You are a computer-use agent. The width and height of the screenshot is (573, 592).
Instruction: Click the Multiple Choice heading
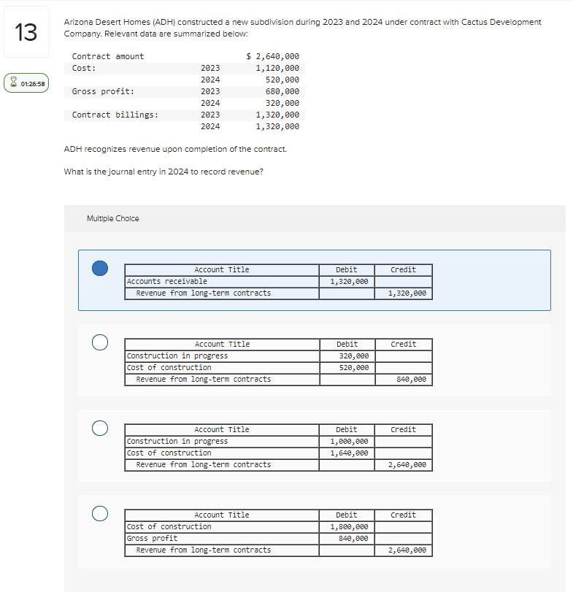113,218
